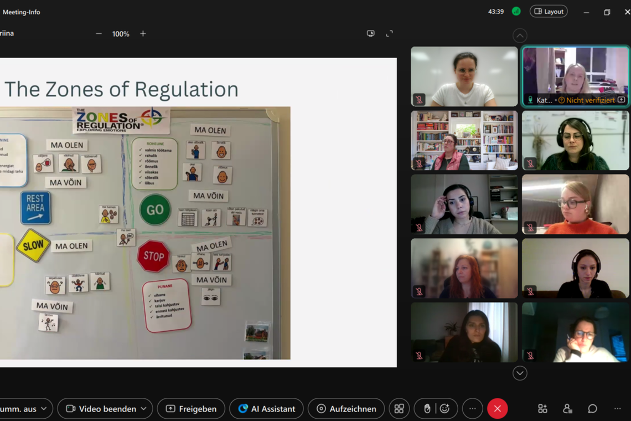Image resolution: width=631 pixels, height=421 pixels.
Task: Raise hand using gesture icon
Action: click(427, 409)
